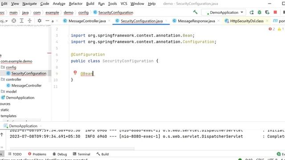The width and height of the screenshot is (285, 160).
Task: Open the Build tool window
Action: pos(103,154)
